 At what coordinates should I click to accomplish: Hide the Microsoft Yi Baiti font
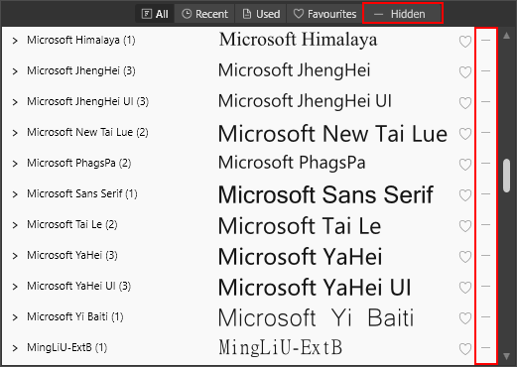(485, 316)
